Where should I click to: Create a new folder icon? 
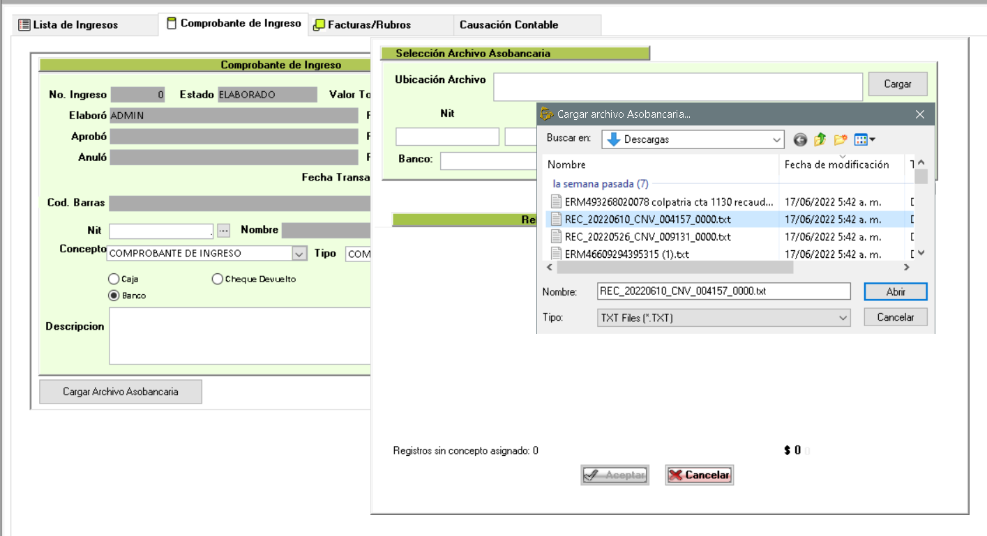coord(840,140)
